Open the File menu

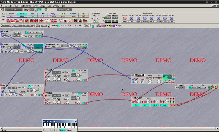point(5,6)
